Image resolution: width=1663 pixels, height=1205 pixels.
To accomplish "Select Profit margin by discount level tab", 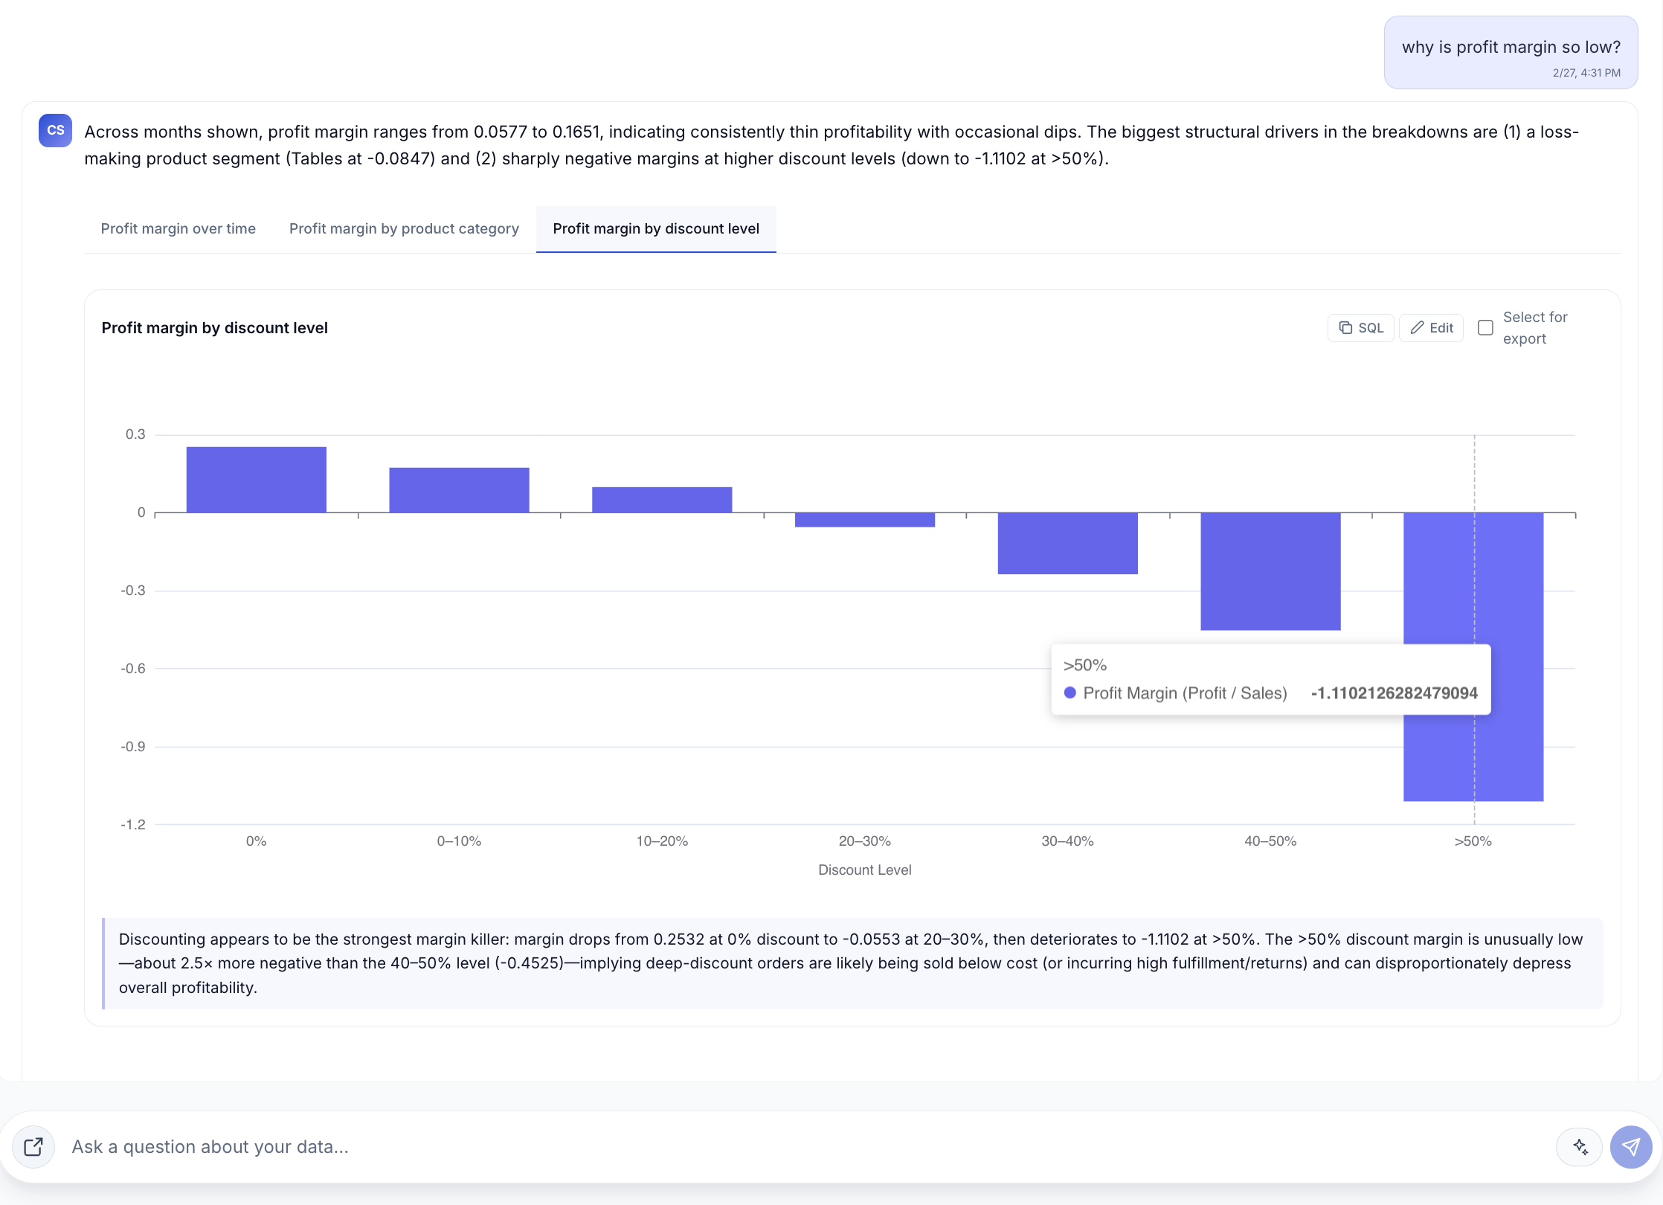I will pos(655,228).
